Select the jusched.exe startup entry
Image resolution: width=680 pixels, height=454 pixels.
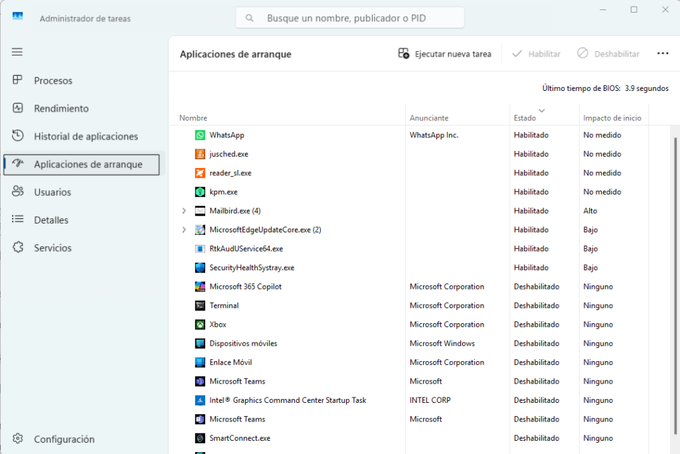pos(228,153)
